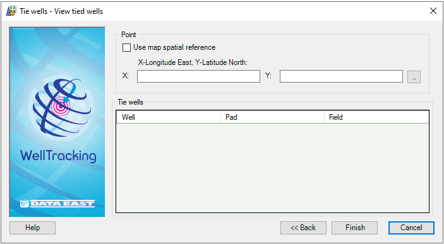Click the Data East logo

click(57, 204)
